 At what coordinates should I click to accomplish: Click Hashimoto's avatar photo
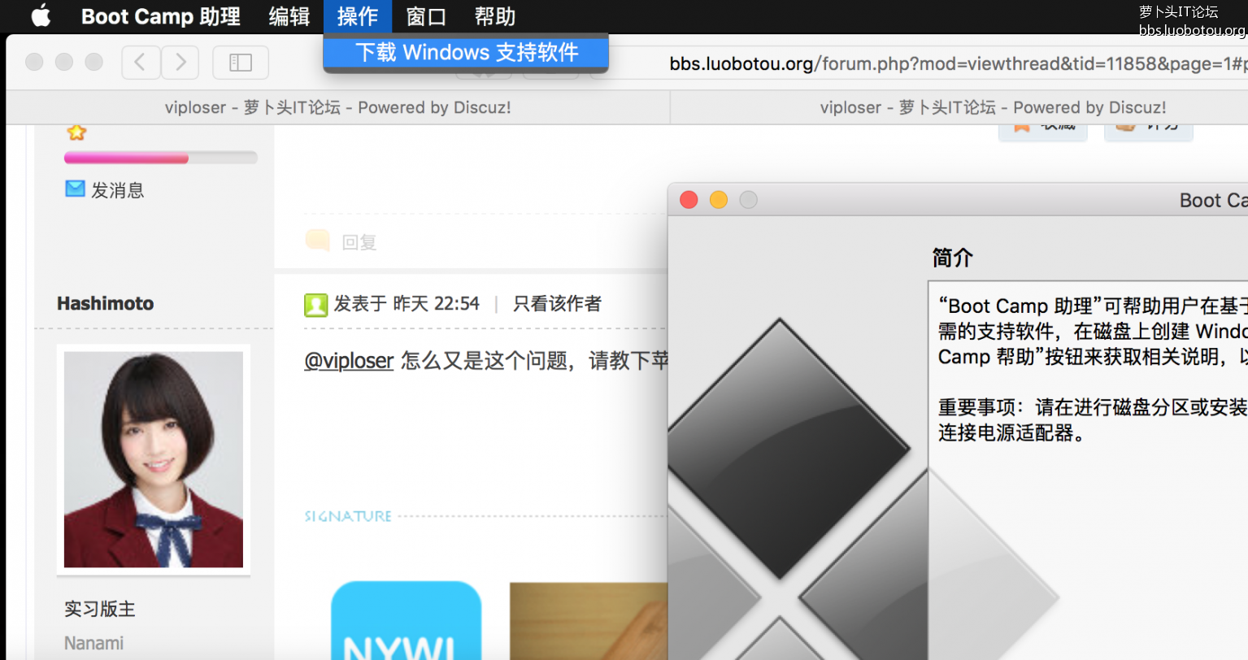coord(154,459)
